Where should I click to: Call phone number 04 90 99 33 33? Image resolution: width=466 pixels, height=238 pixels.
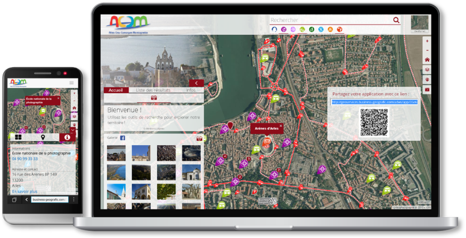pyautogui.click(x=25, y=159)
